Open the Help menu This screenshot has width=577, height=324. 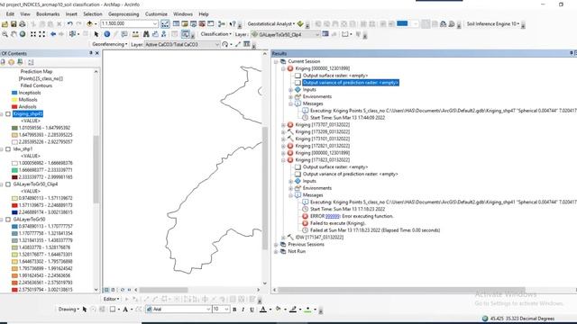click(x=204, y=14)
